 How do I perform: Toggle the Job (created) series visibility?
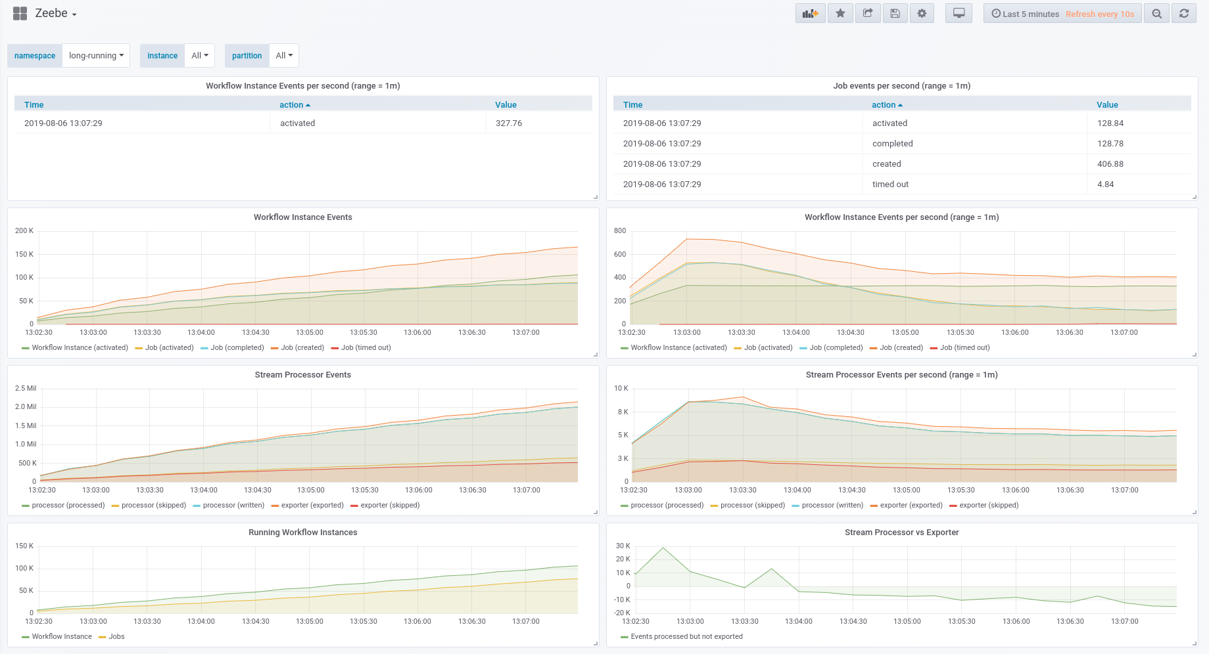[x=302, y=347]
